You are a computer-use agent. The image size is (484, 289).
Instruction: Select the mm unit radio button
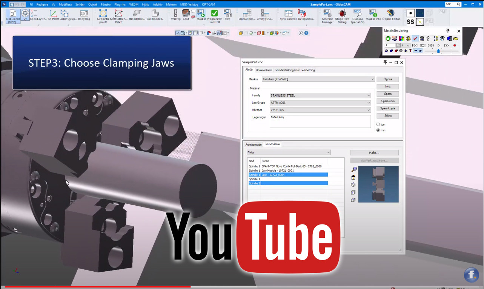378,130
